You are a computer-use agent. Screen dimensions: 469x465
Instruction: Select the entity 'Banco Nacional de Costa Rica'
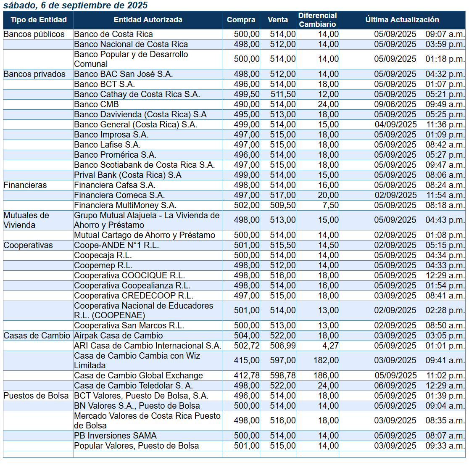pyautogui.click(x=131, y=44)
